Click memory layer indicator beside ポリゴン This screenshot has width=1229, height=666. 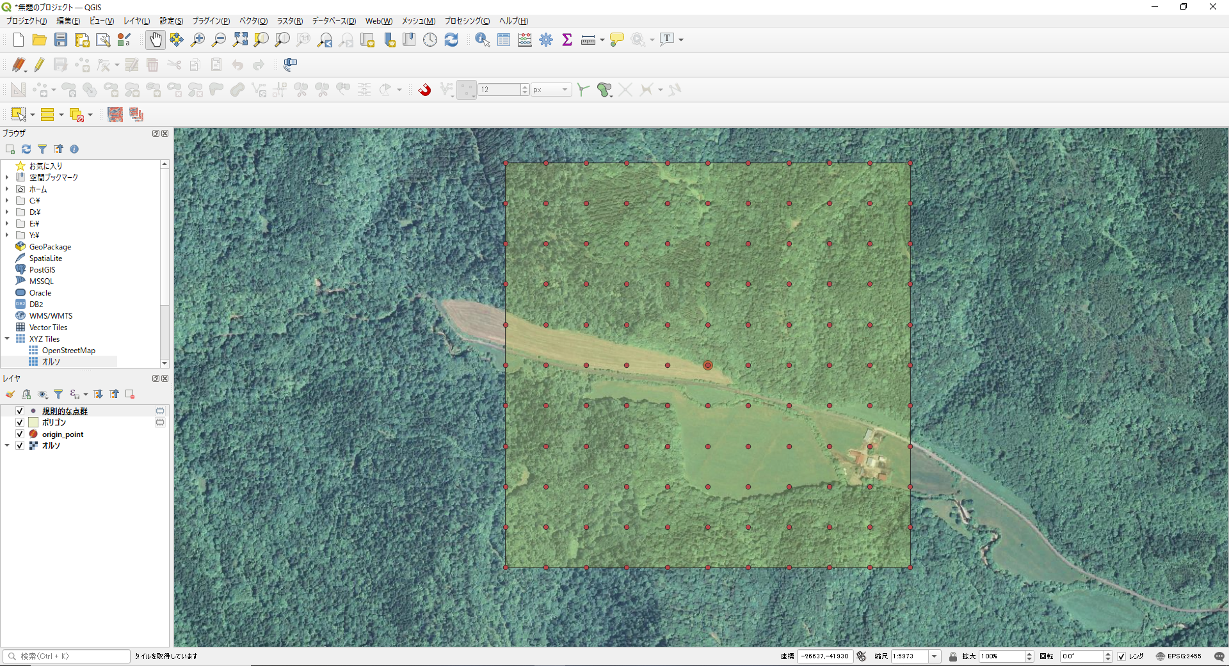coord(160,422)
